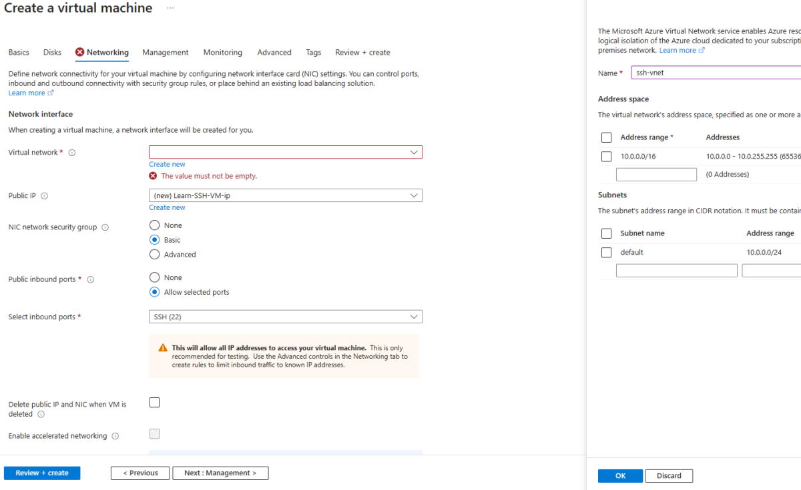The image size is (801, 490).
Task: Open the Select inbound ports dropdown
Action: 286,317
